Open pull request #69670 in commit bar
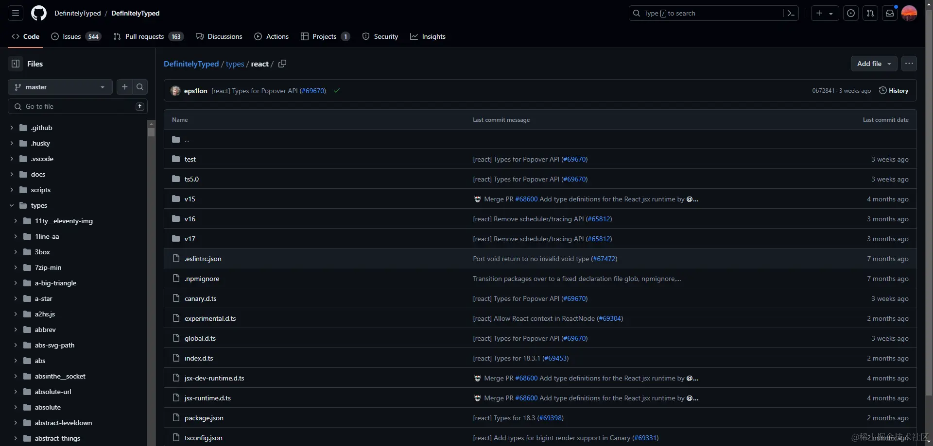This screenshot has width=933, height=446. coord(313,91)
